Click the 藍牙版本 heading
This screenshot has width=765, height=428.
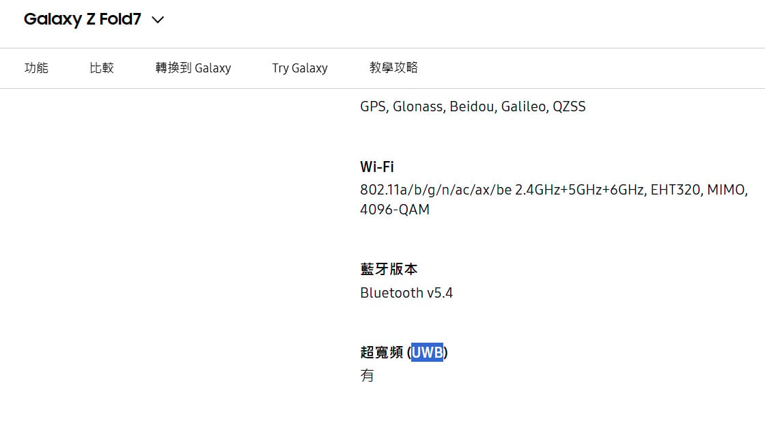coord(389,269)
